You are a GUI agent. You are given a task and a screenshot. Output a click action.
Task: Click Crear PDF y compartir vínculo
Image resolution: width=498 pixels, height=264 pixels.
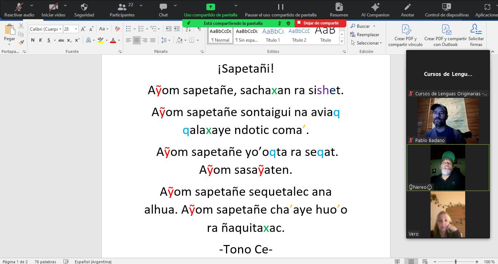pyautogui.click(x=405, y=36)
